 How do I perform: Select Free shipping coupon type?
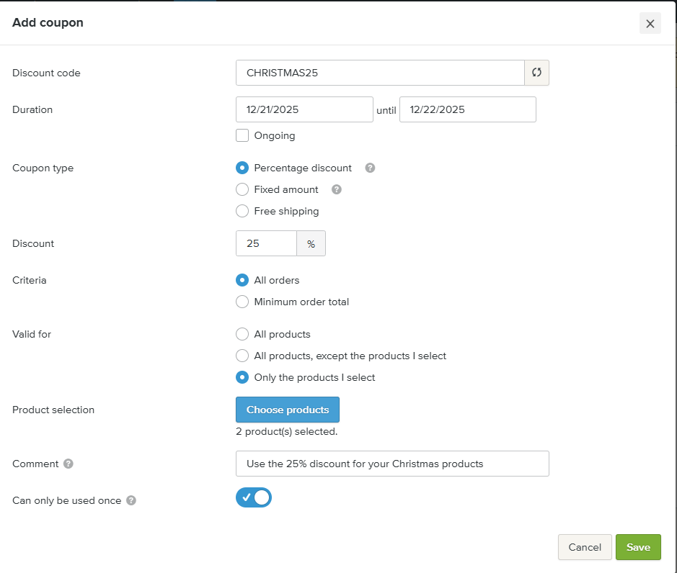point(242,211)
